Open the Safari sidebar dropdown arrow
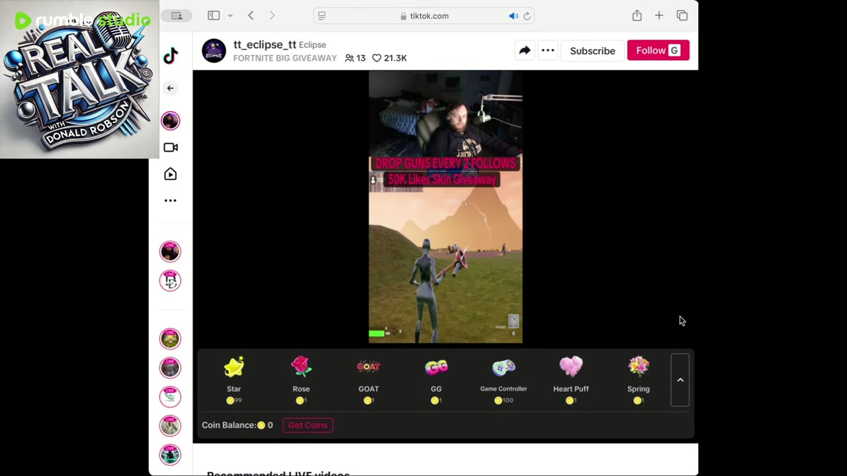This screenshot has width=847, height=476. tap(230, 15)
